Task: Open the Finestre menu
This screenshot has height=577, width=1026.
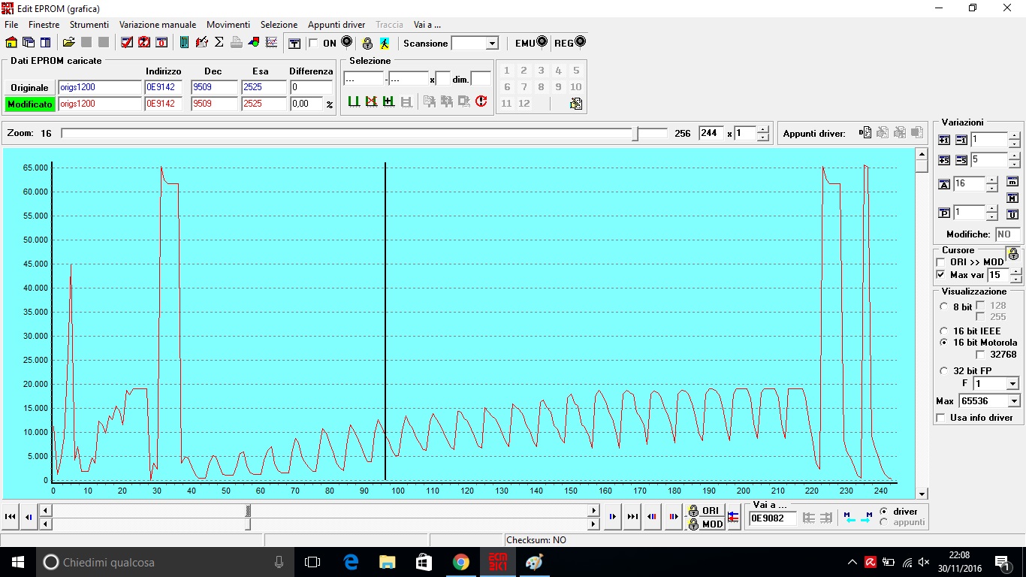Action: 44,25
